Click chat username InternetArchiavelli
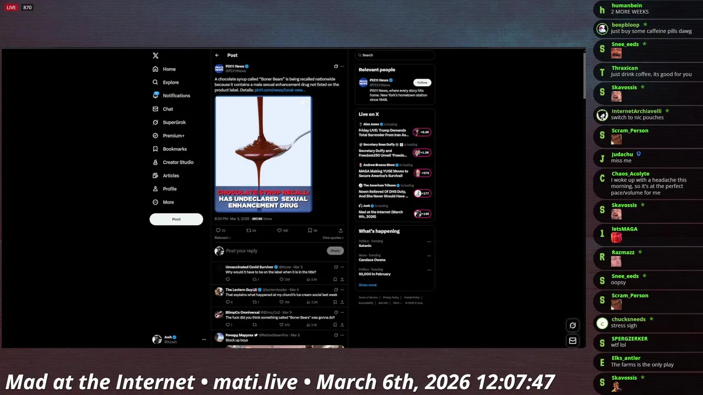This screenshot has height=395, width=703. pyautogui.click(x=636, y=111)
